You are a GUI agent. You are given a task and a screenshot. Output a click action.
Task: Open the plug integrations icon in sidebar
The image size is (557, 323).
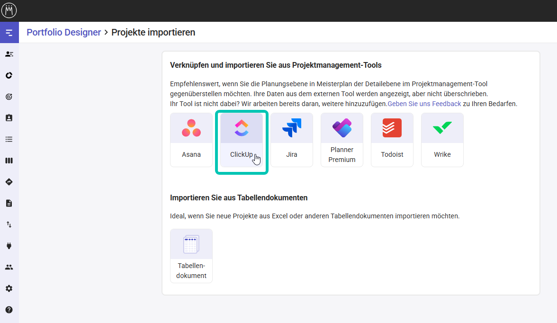point(9,246)
